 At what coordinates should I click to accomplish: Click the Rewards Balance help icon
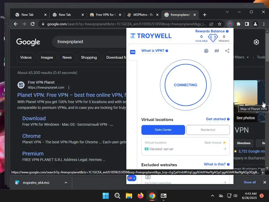[227, 31]
